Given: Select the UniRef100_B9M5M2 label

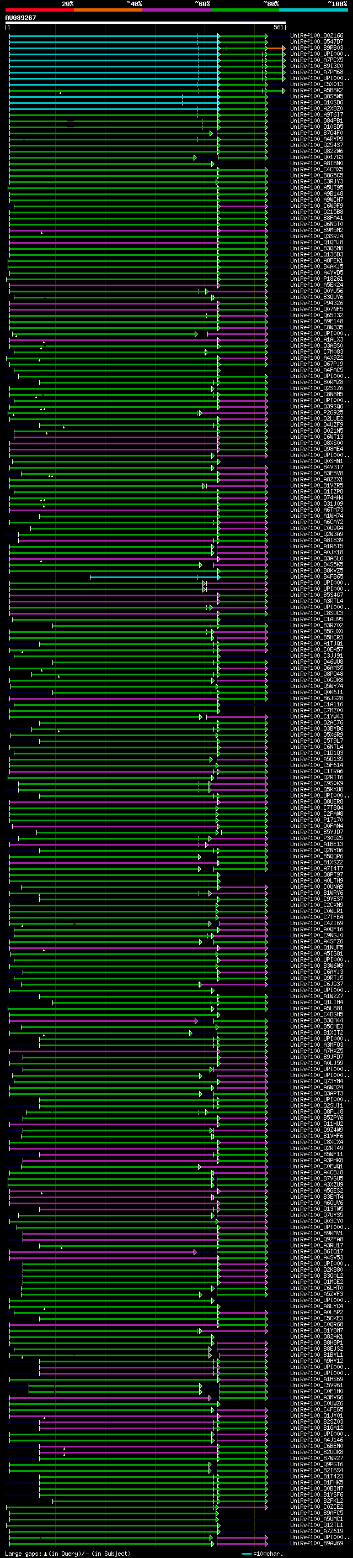Looking at the screenshot, I should point(317,230).
